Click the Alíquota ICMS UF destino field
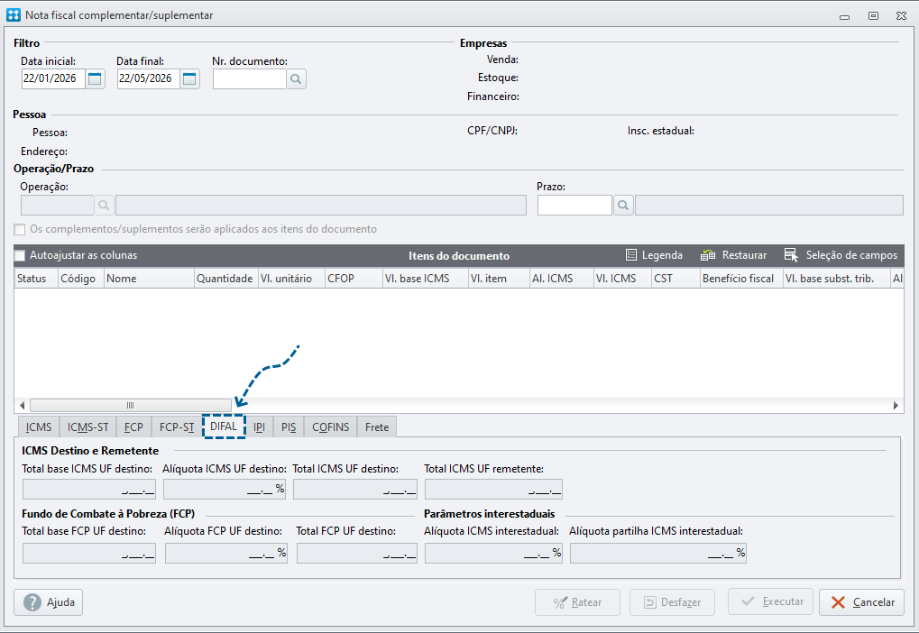 coord(225,489)
